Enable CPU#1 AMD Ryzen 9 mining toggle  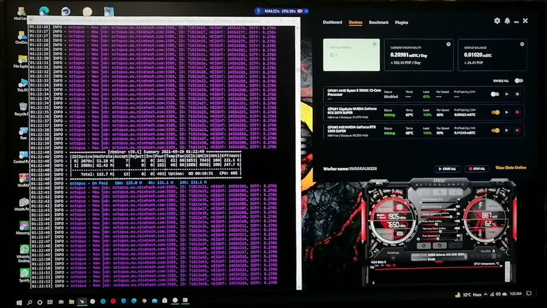[495, 94]
